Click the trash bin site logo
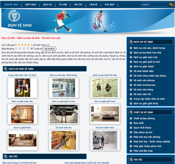The height and width of the screenshot is (164, 175). click(14, 16)
